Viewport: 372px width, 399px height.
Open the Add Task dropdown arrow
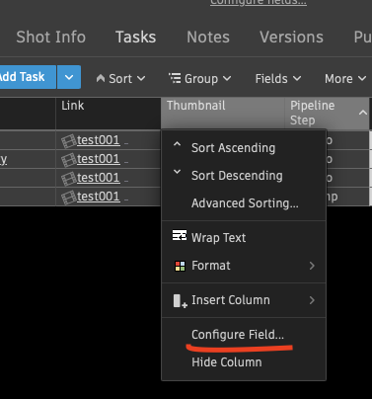[69, 77]
